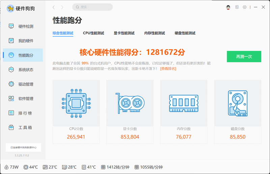Click the 显卡分数 853,804 value
Viewport: 270px width, 174px height.
pyautogui.click(x=130, y=137)
